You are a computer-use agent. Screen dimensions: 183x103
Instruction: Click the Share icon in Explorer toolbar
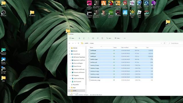98,38
